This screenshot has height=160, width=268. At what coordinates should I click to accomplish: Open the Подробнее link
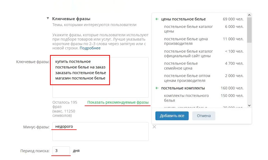click(x=90, y=48)
